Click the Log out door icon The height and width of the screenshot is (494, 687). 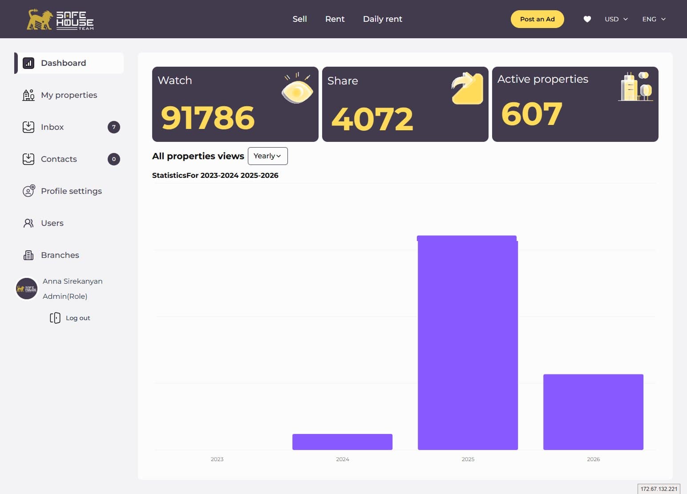(x=55, y=318)
